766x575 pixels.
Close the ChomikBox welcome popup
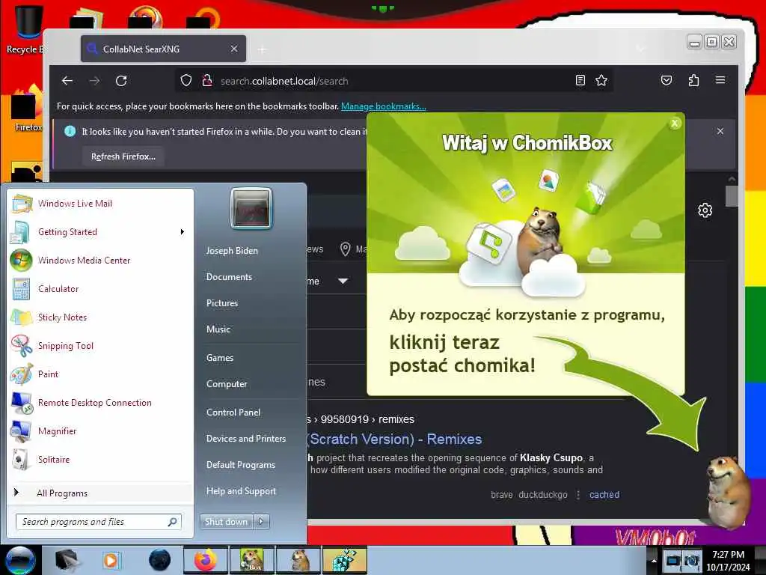click(x=675, y=124)
